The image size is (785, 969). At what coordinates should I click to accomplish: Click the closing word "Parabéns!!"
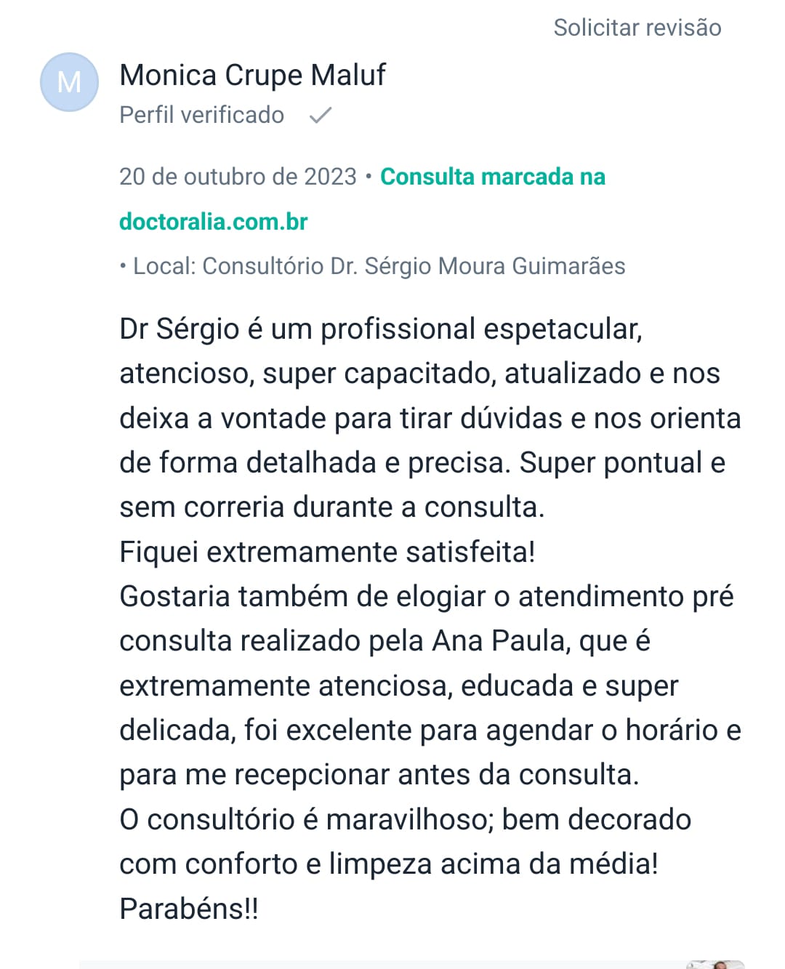click(x=189, y=909)
